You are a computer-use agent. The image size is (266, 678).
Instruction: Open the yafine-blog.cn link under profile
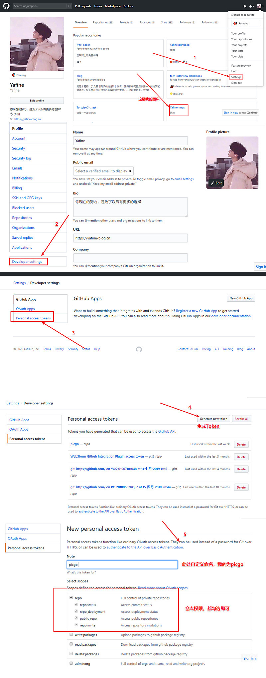click(x=27, y=119)
